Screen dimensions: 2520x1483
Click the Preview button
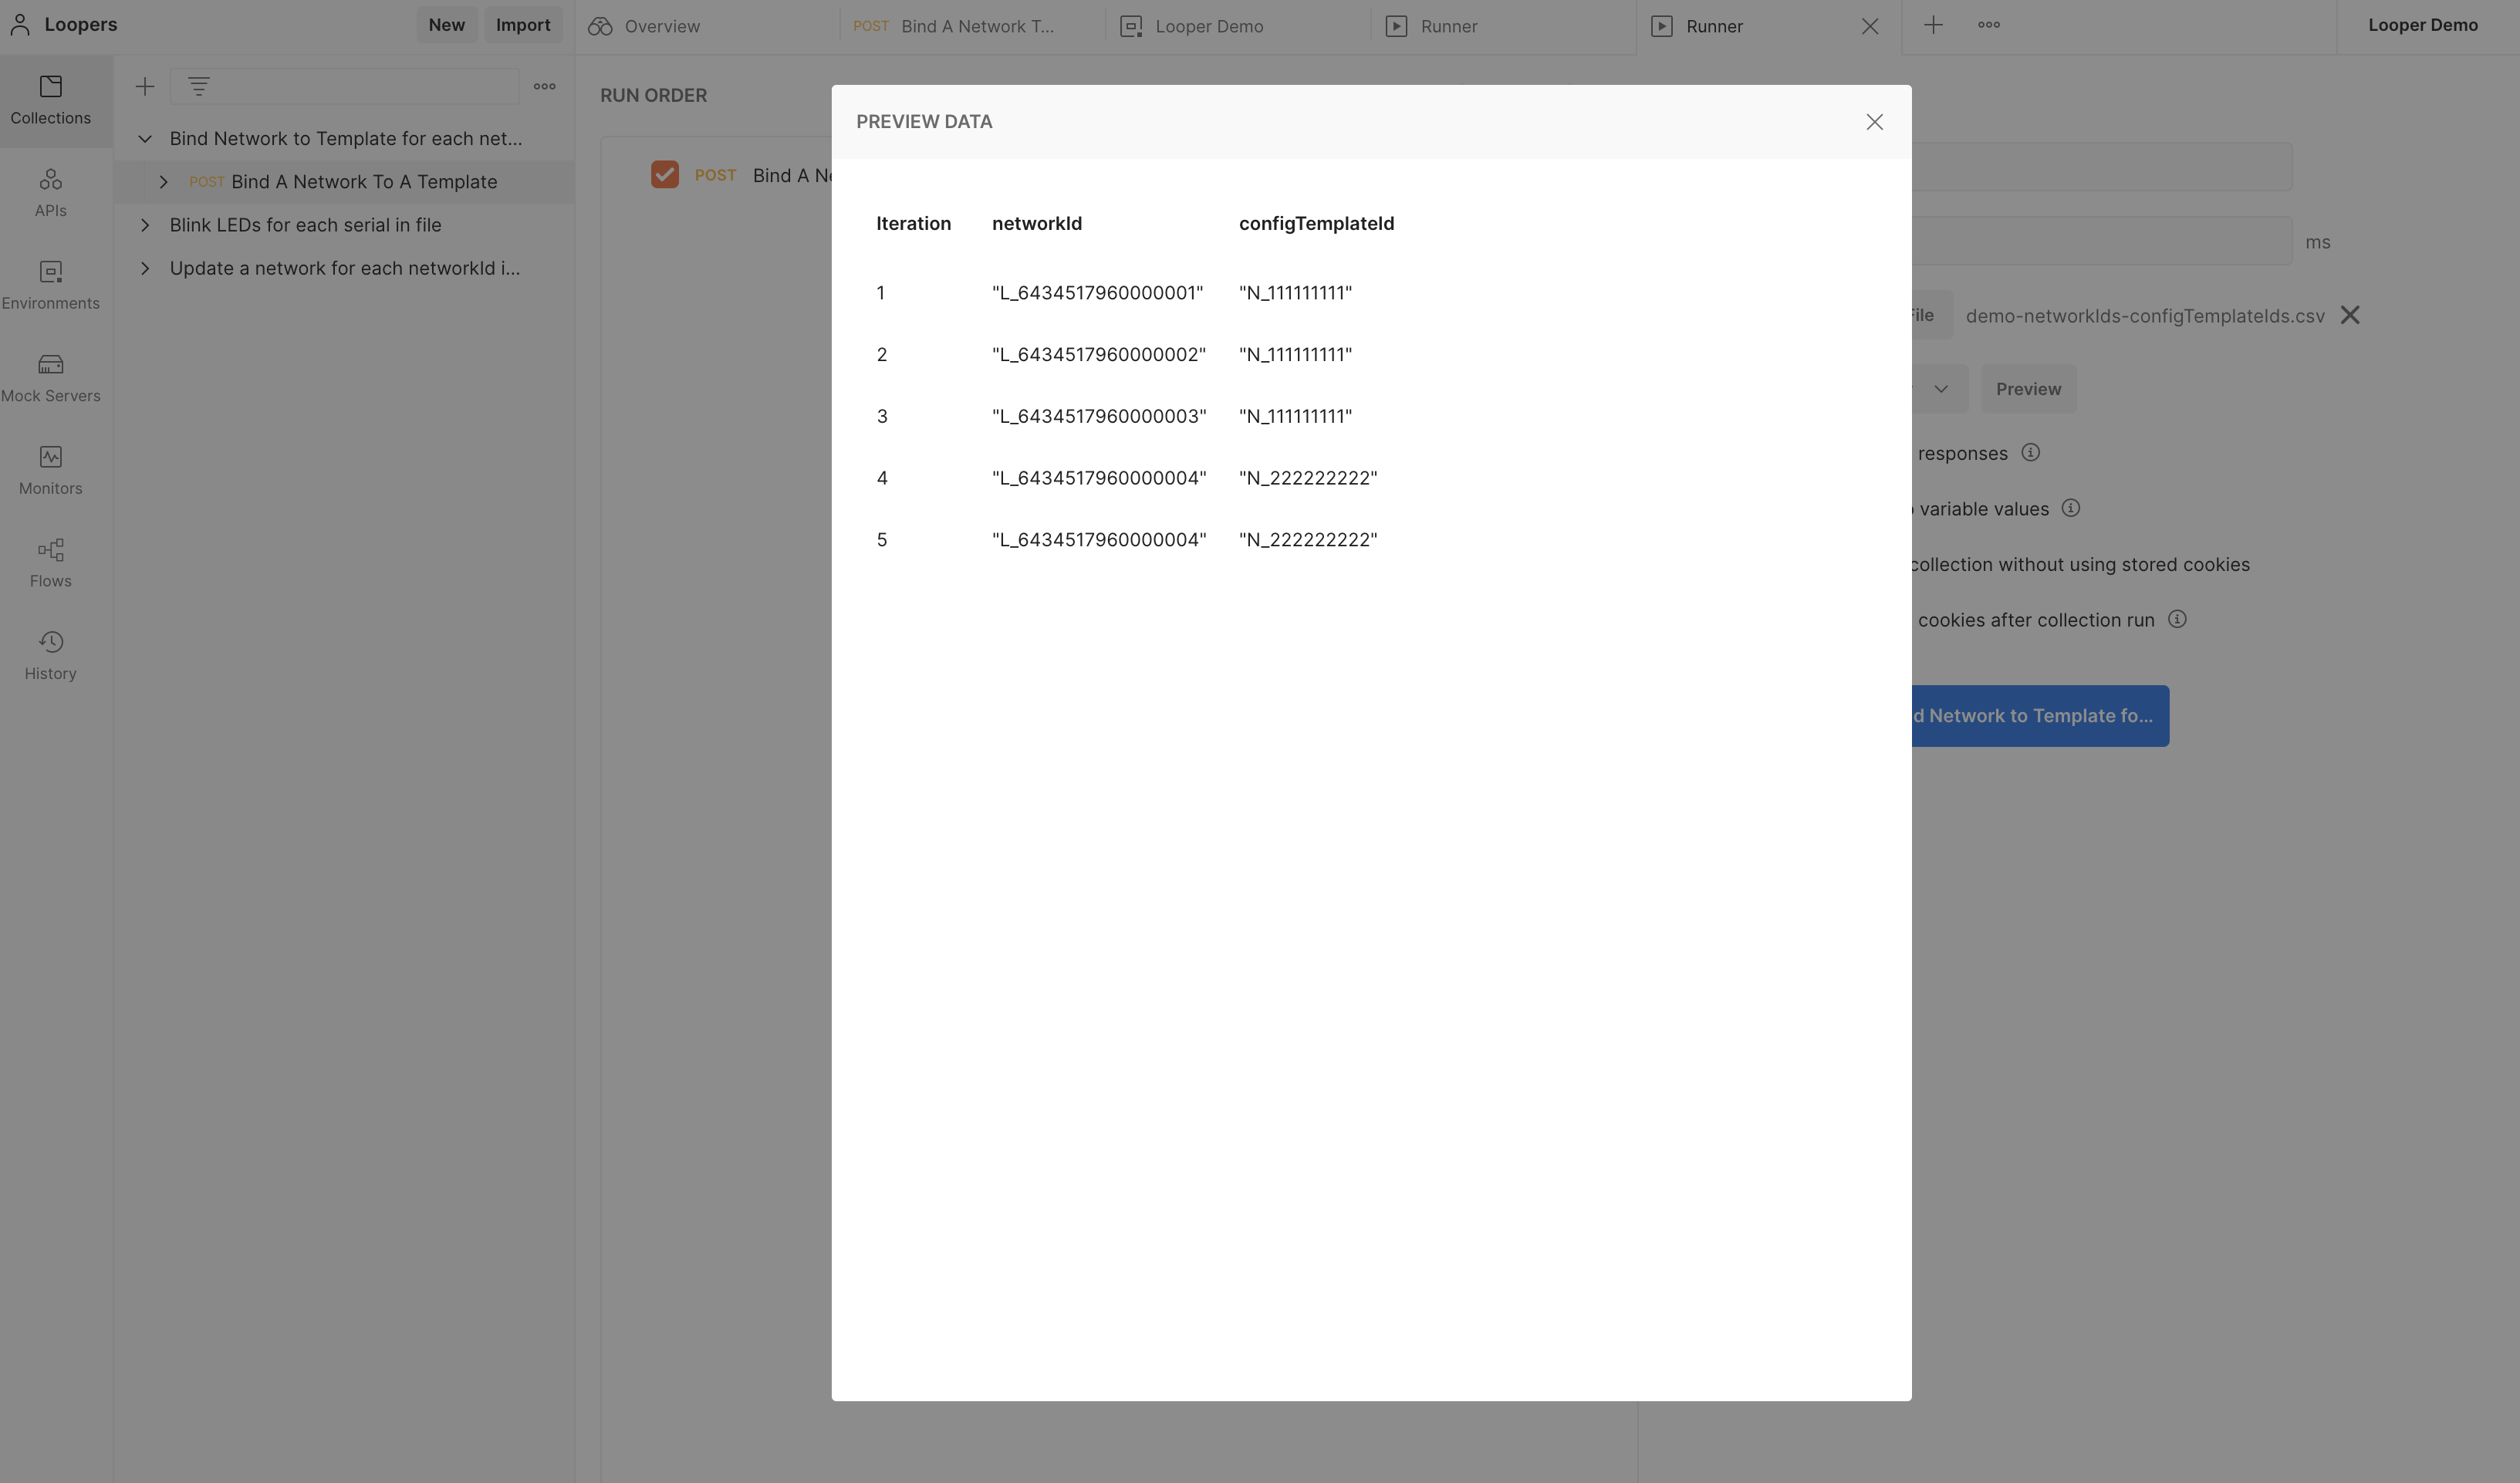2028,388
